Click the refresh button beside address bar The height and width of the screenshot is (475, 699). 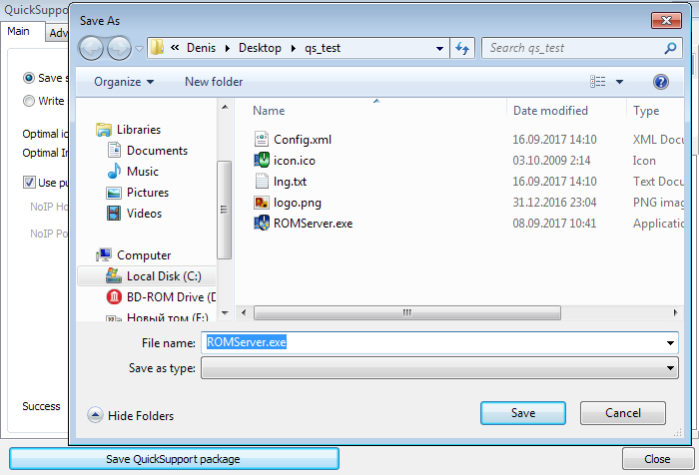tap(462, 48)
